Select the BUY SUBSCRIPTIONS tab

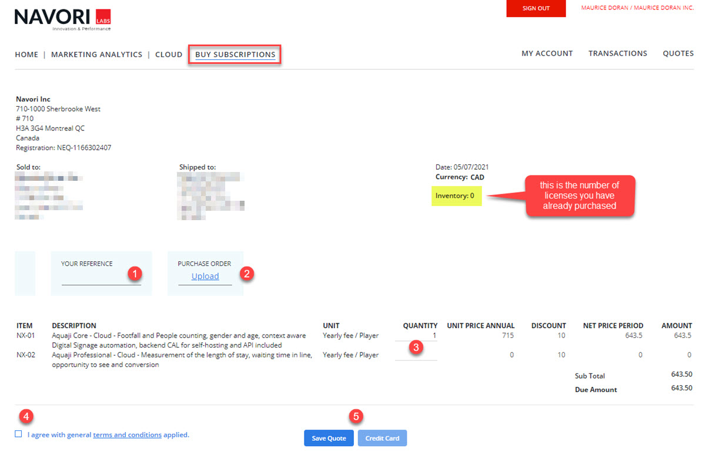(235, 55)
